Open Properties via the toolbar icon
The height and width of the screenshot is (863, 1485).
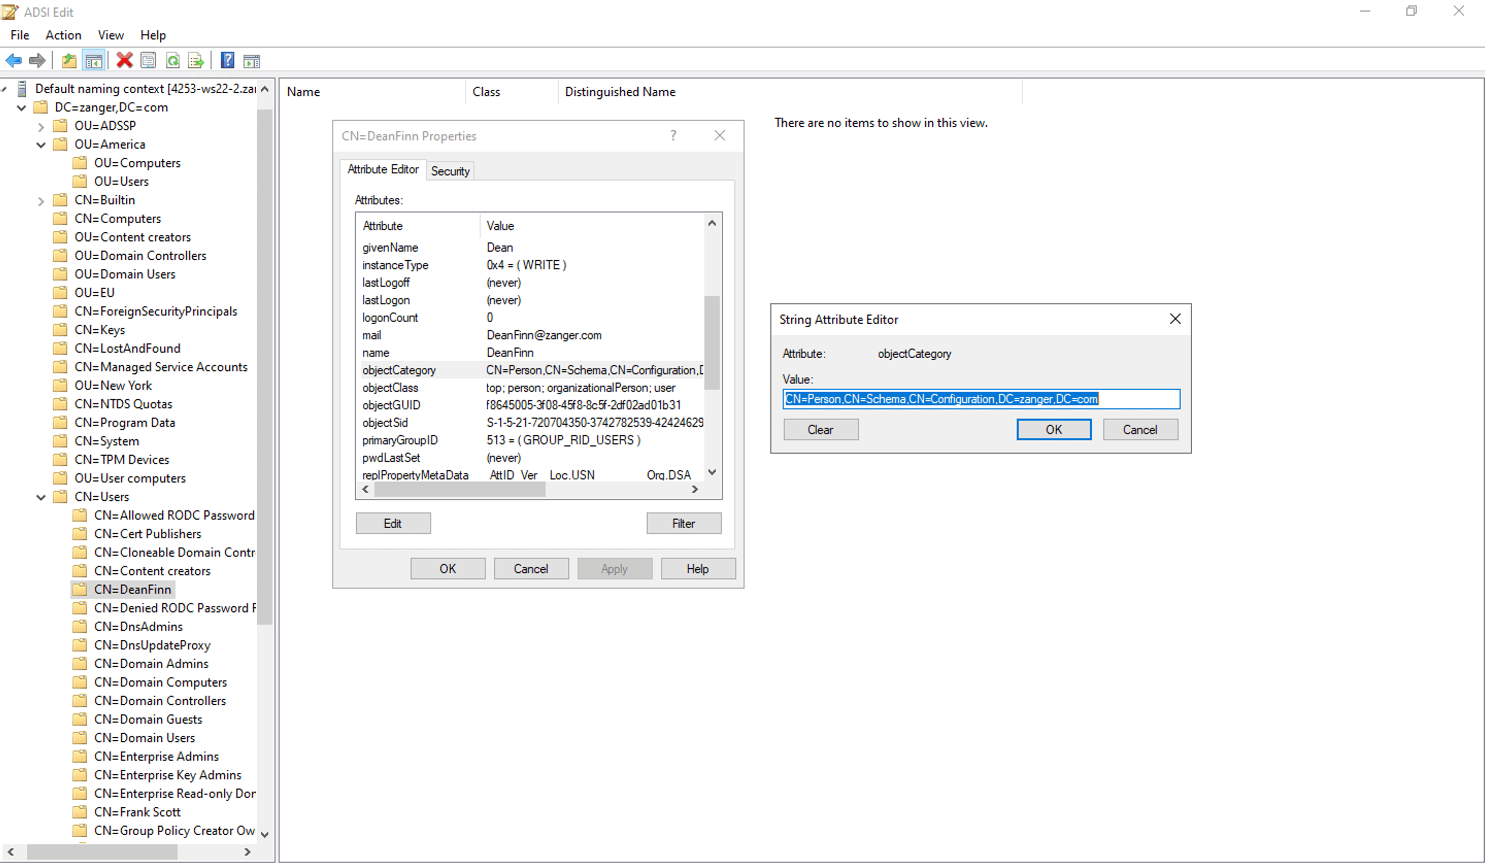[148, 59]
